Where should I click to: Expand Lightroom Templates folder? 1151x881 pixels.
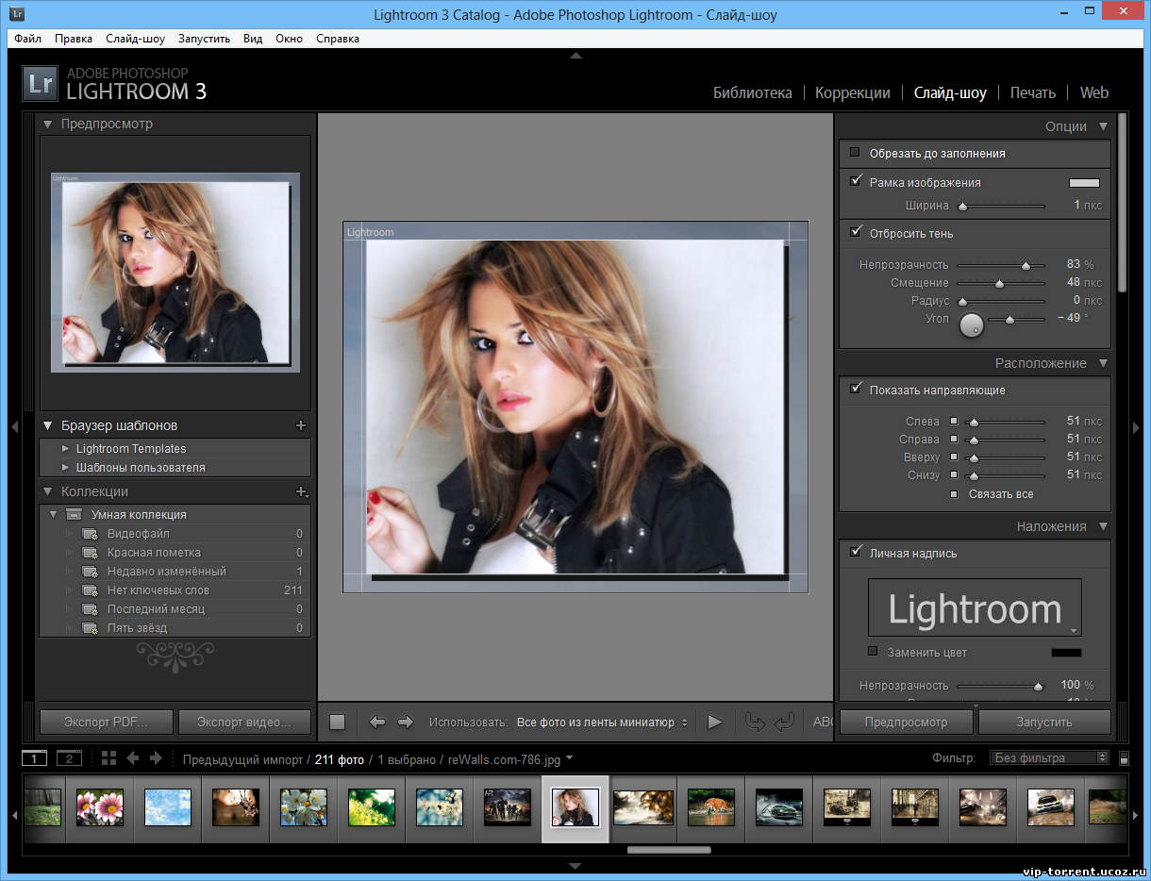[65, 449]
